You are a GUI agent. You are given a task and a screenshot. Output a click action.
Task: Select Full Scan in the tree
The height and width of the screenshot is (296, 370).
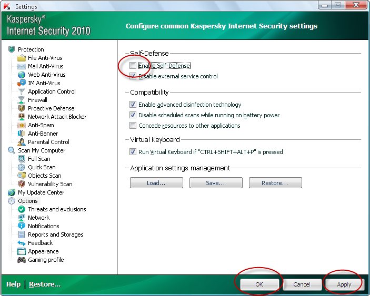(39, 159)
